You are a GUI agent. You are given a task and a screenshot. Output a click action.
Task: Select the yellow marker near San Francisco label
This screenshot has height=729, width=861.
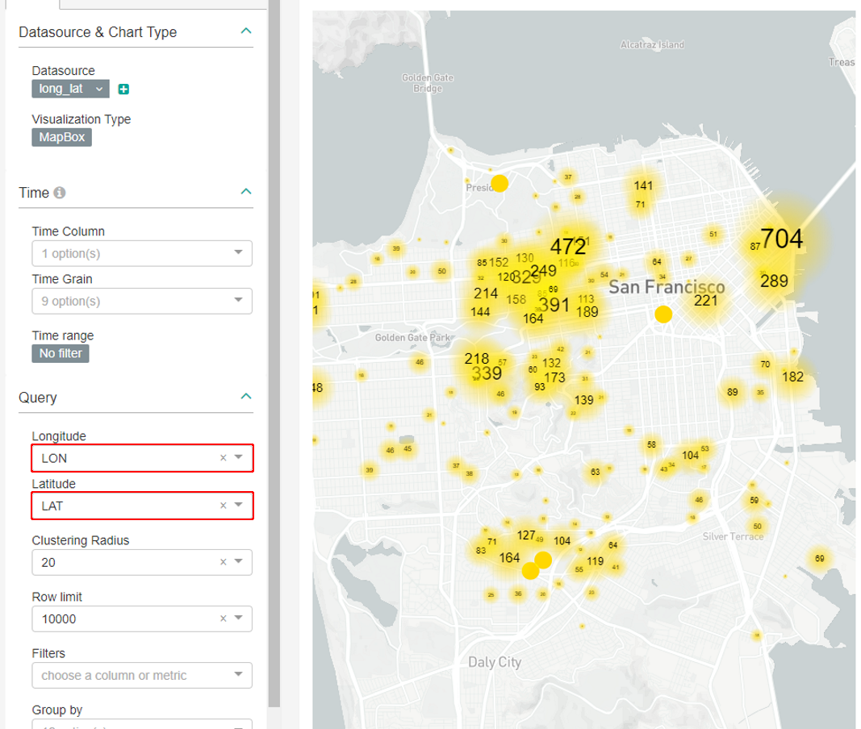coord(663,314)
